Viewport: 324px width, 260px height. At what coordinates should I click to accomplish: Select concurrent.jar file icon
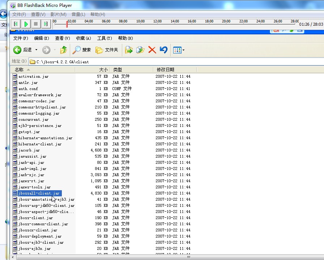(x=15, y=119)
